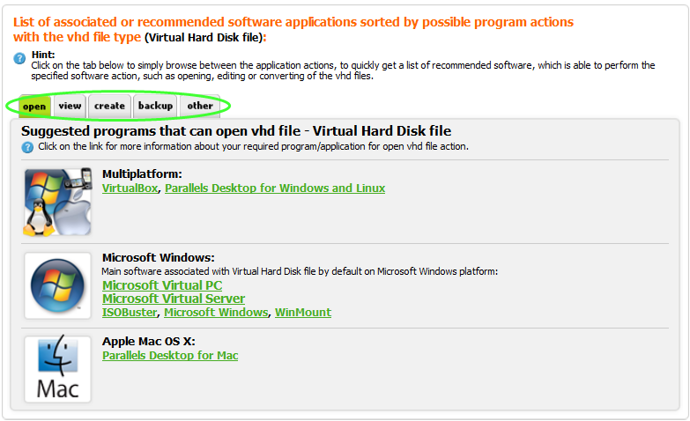Follow the Microsoft Virtual PC link

click(x=162, y=285)
